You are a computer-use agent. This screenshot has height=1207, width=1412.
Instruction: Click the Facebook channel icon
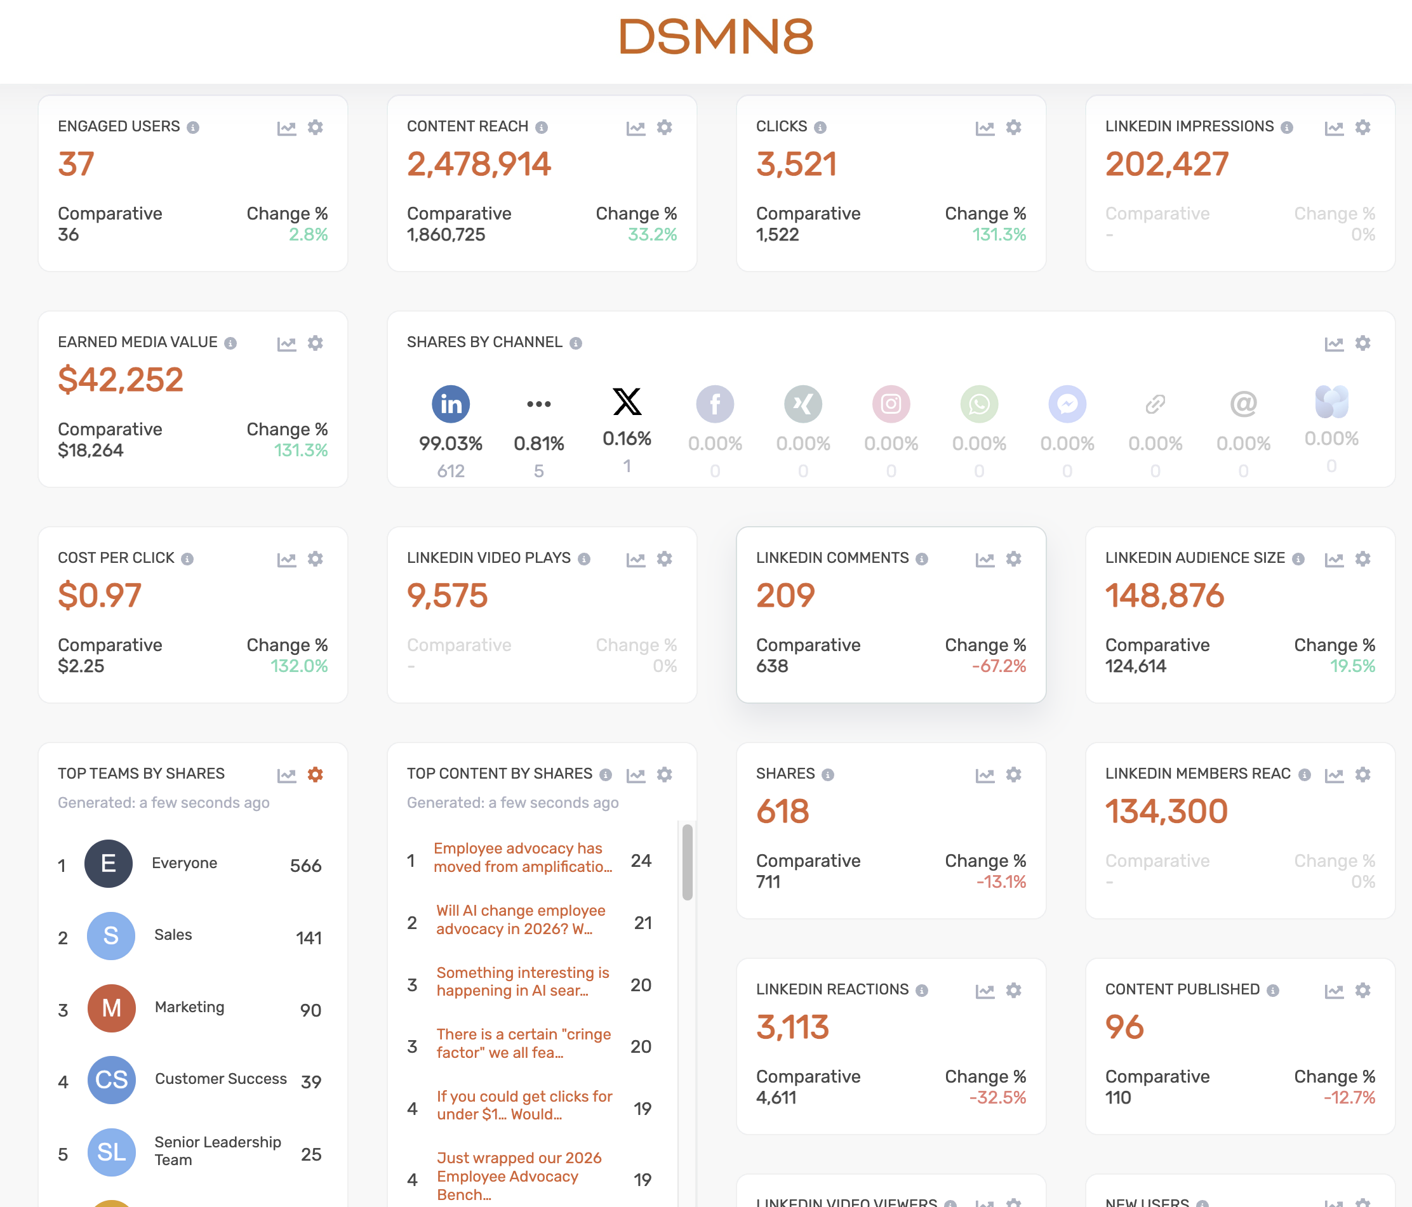(x=714, y=404)
